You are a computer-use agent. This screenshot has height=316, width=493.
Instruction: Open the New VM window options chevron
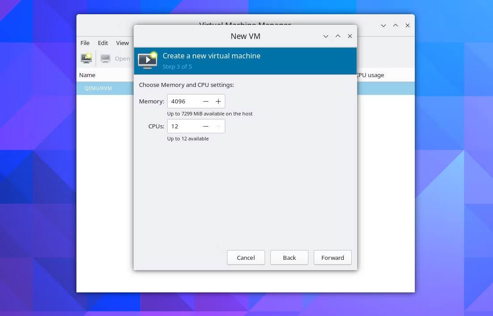[x=326, y=36]
